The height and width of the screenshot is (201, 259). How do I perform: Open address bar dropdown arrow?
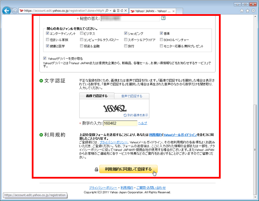pyautogui.click(x=111, y=11)
